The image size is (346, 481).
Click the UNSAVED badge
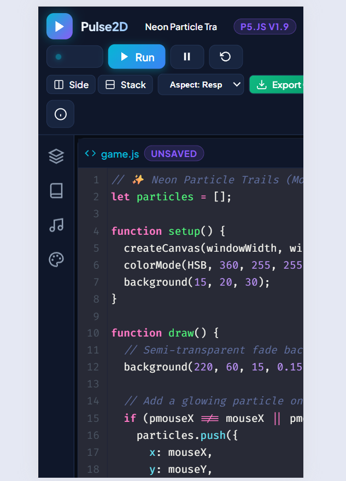pos(174,154)
